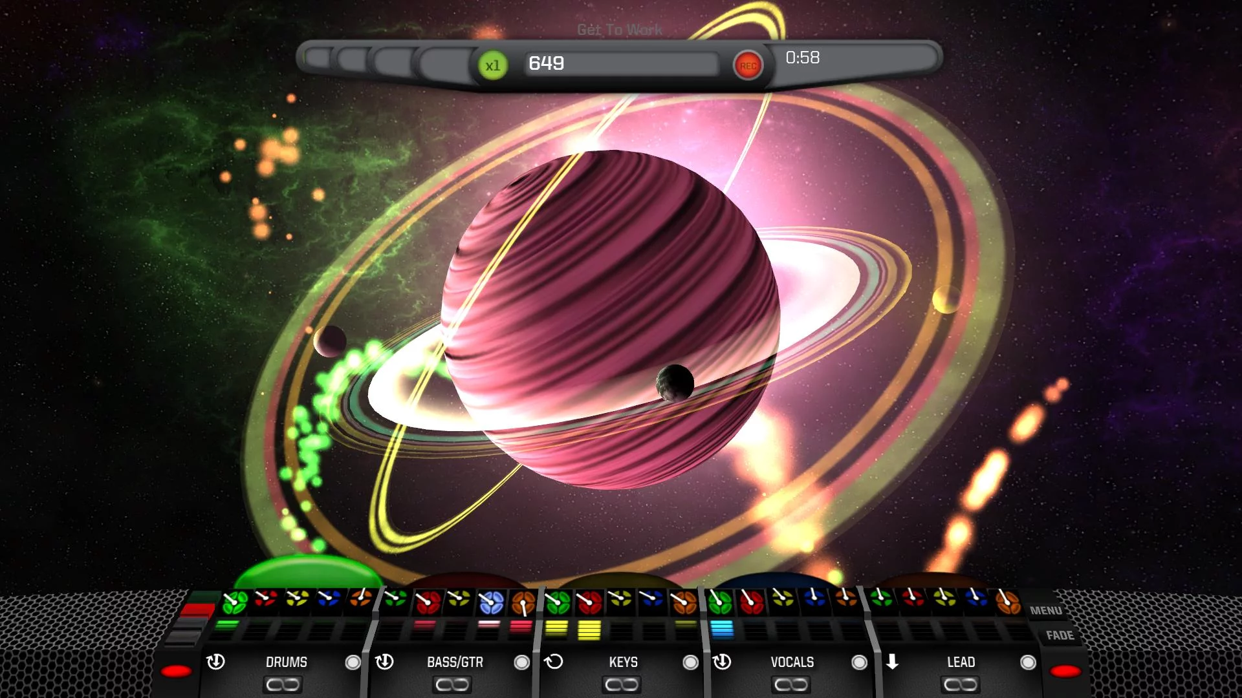Click the 649 score readout

(x=547, y=63)
